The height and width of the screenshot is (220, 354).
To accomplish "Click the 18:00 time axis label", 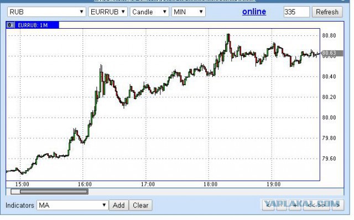I will (210, 185).
